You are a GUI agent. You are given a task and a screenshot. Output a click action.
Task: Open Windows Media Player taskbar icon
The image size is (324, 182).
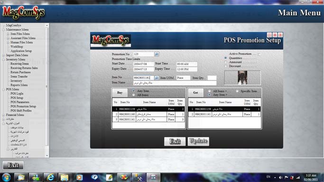(x=80, y=177)
